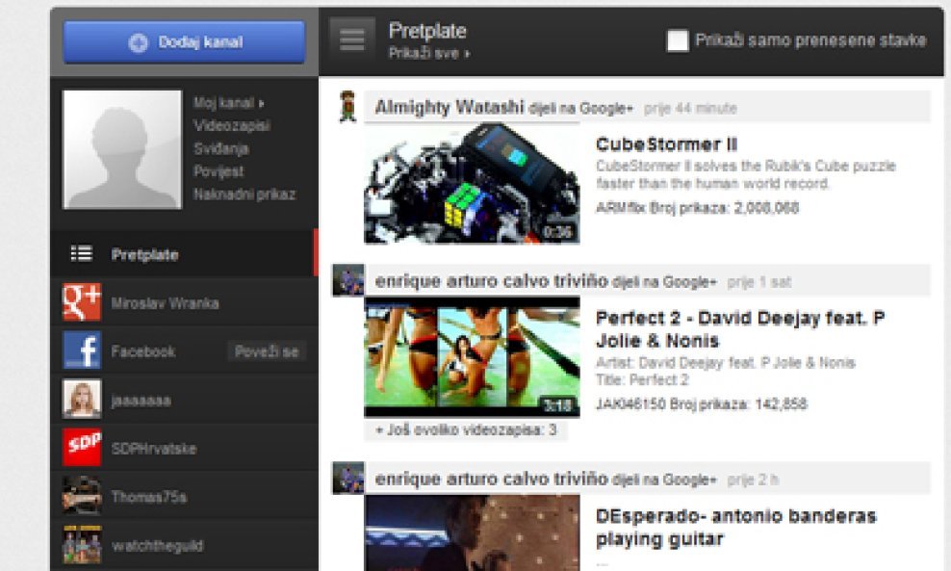
Task: Play the DEsperado video thumbnail
Action: click(x=472, y=532)
